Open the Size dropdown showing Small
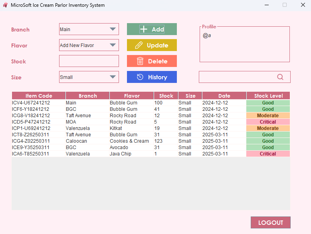311x234 pixels. (113, 77)
